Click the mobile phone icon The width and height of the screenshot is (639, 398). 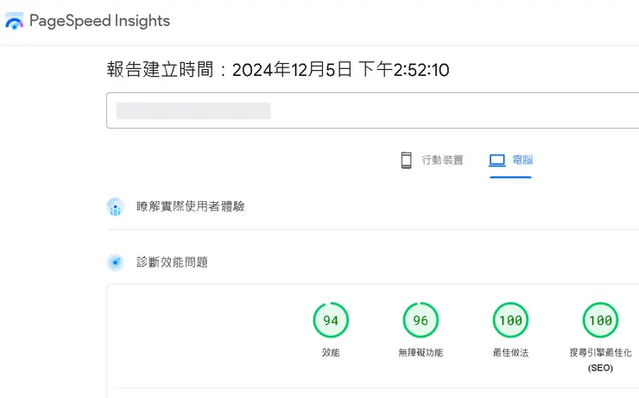(406, 160)
